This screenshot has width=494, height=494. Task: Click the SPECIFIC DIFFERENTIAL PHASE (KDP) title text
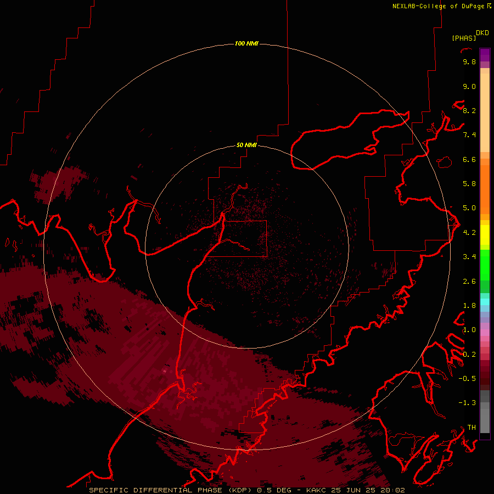tap(171, 490)
